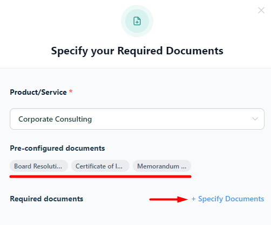The image size is (271, 225).
Task: Focus the Corporate Consulting text in the selector
Action: [x=55, y=119]
